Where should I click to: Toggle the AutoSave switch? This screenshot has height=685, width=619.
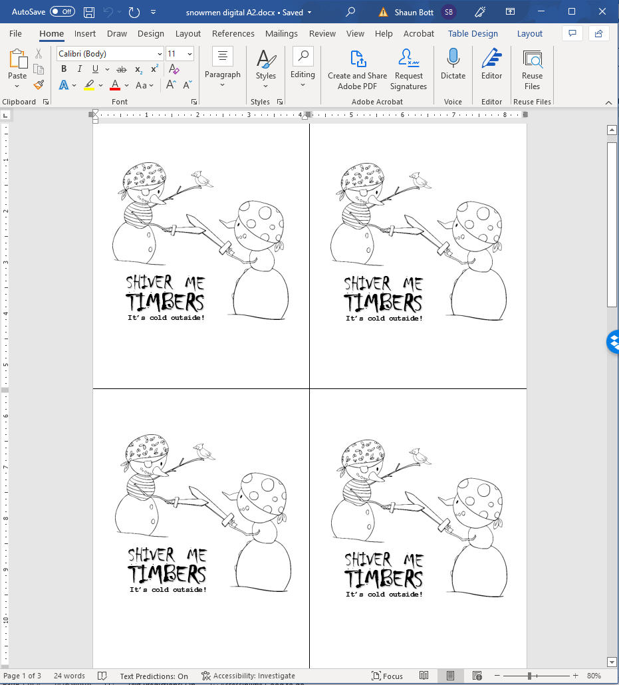[62, 12]
